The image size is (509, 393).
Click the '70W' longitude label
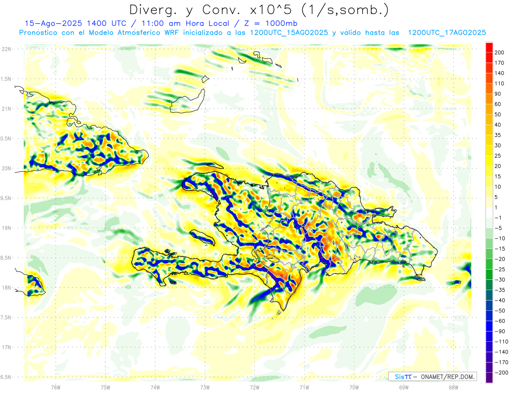point(354,387)
